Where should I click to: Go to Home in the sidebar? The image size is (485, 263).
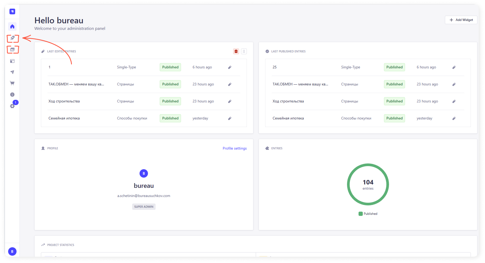12,26
